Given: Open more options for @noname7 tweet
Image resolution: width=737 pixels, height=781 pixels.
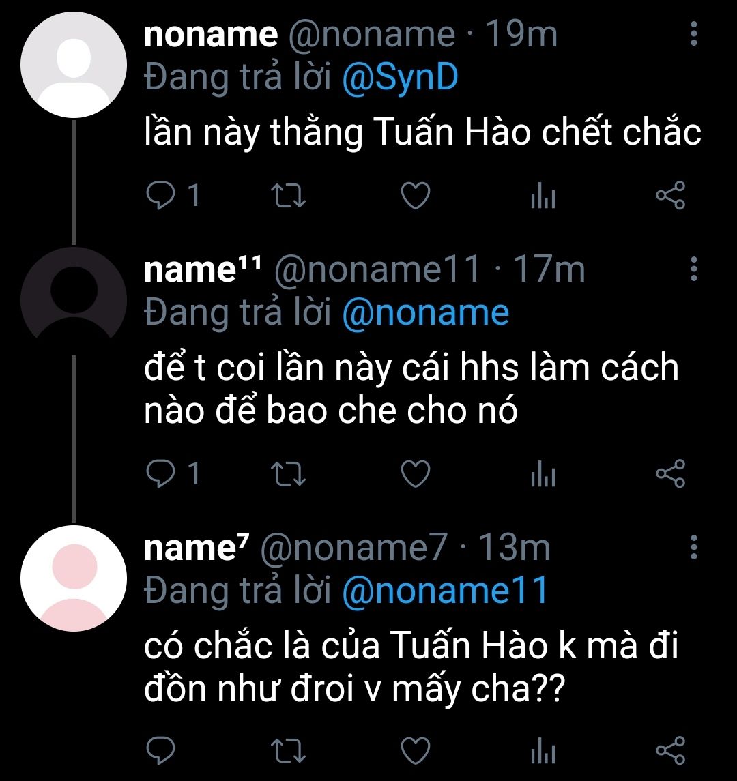Looking at the screenshot, I should pos(694,546).
